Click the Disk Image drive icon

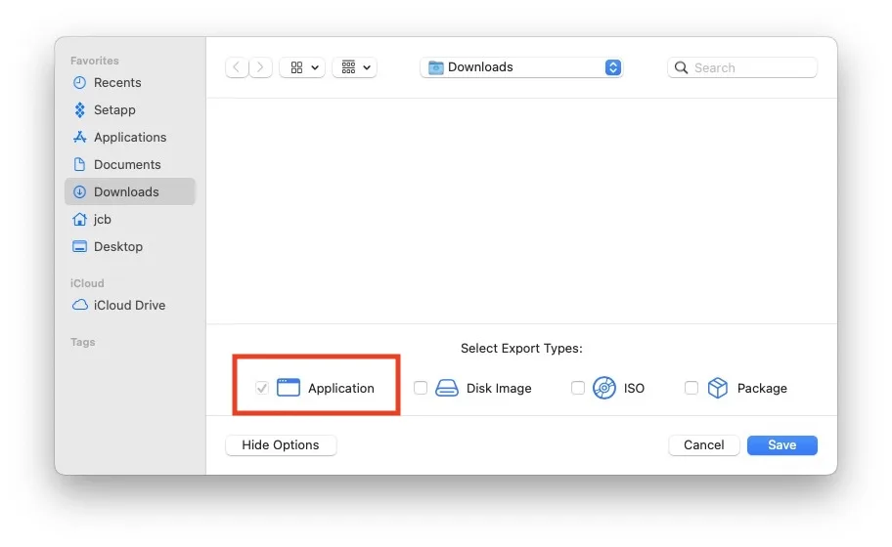(446, 388)
